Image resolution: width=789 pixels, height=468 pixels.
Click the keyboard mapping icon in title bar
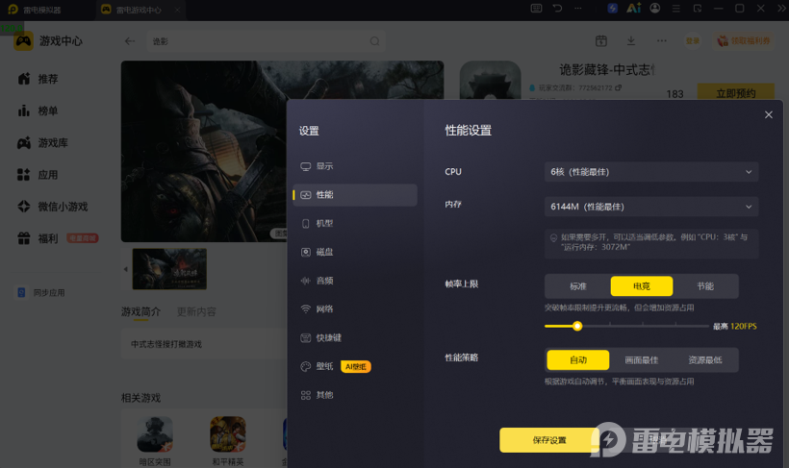coord(536,9)
